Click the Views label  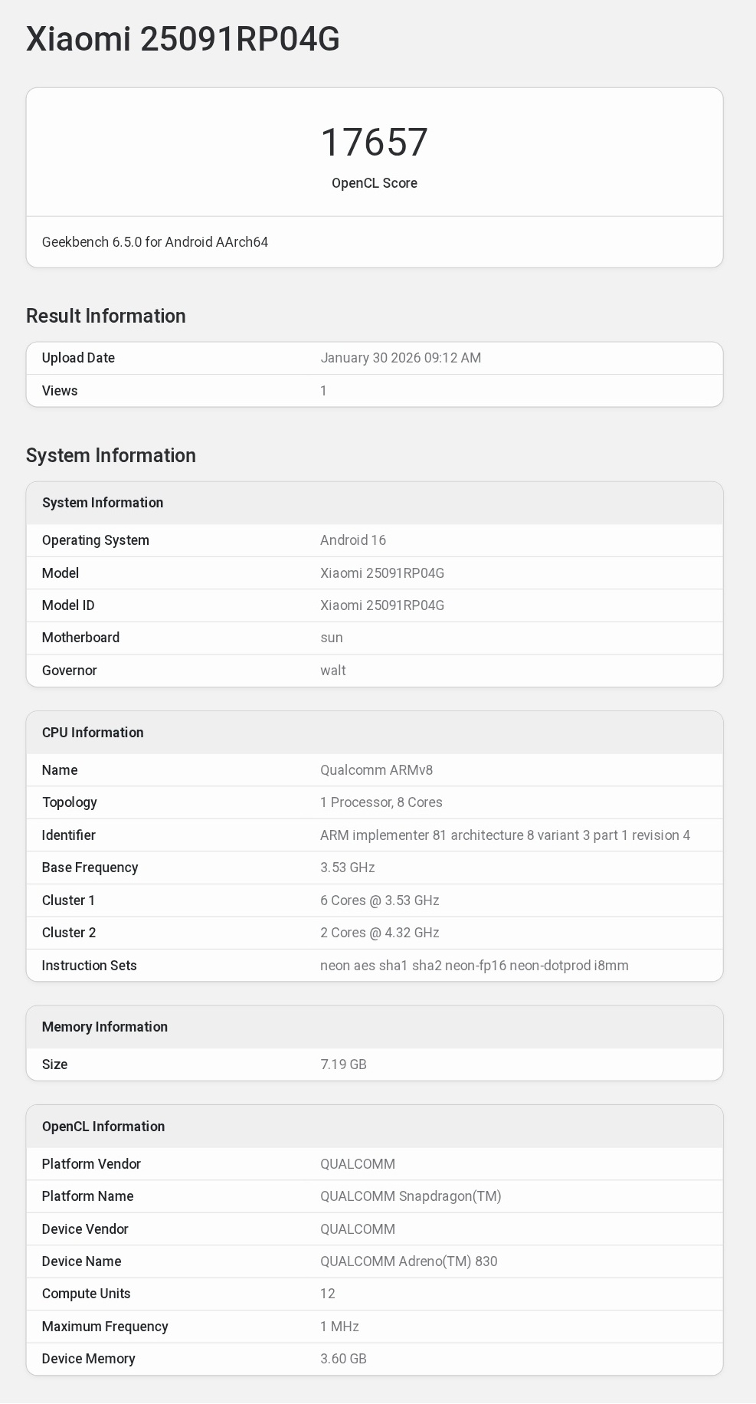point(60,391)
